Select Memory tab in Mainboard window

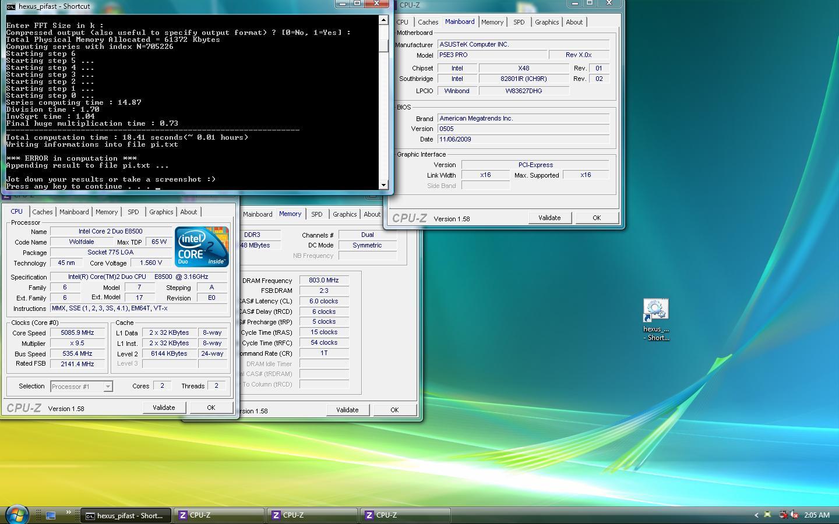[492, 22]
